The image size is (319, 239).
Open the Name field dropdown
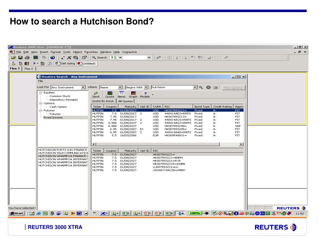click(x=120, y=87)
